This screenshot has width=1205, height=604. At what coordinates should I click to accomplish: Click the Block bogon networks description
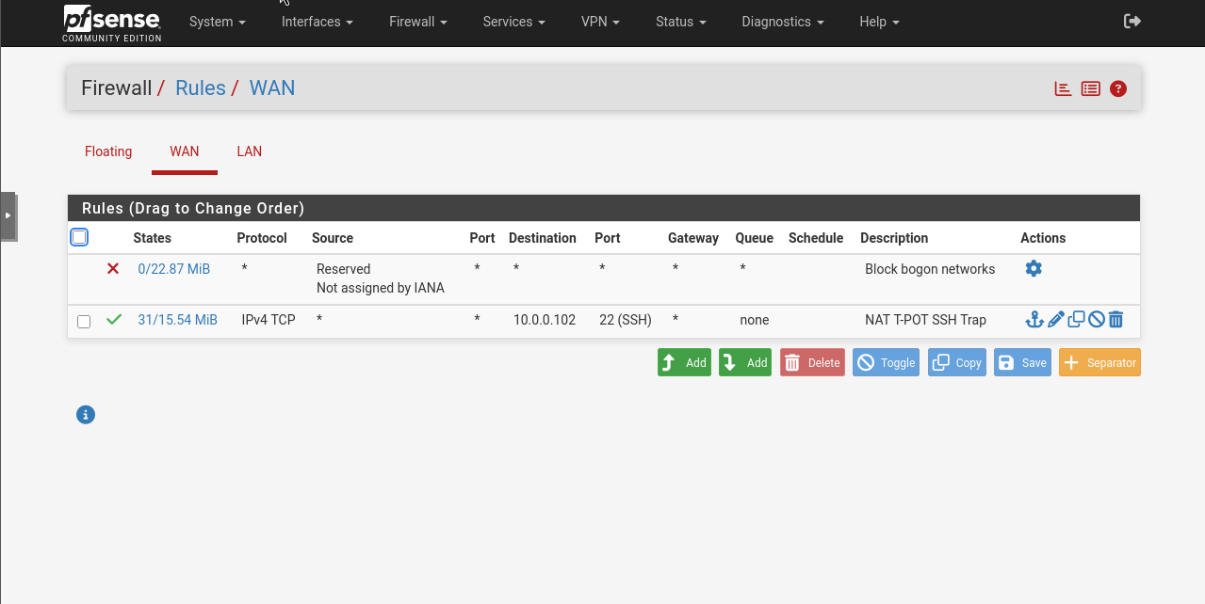coord(930,269)
